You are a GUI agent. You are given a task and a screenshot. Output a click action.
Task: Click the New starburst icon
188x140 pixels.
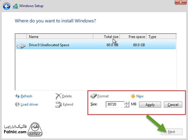coord(133,96)
